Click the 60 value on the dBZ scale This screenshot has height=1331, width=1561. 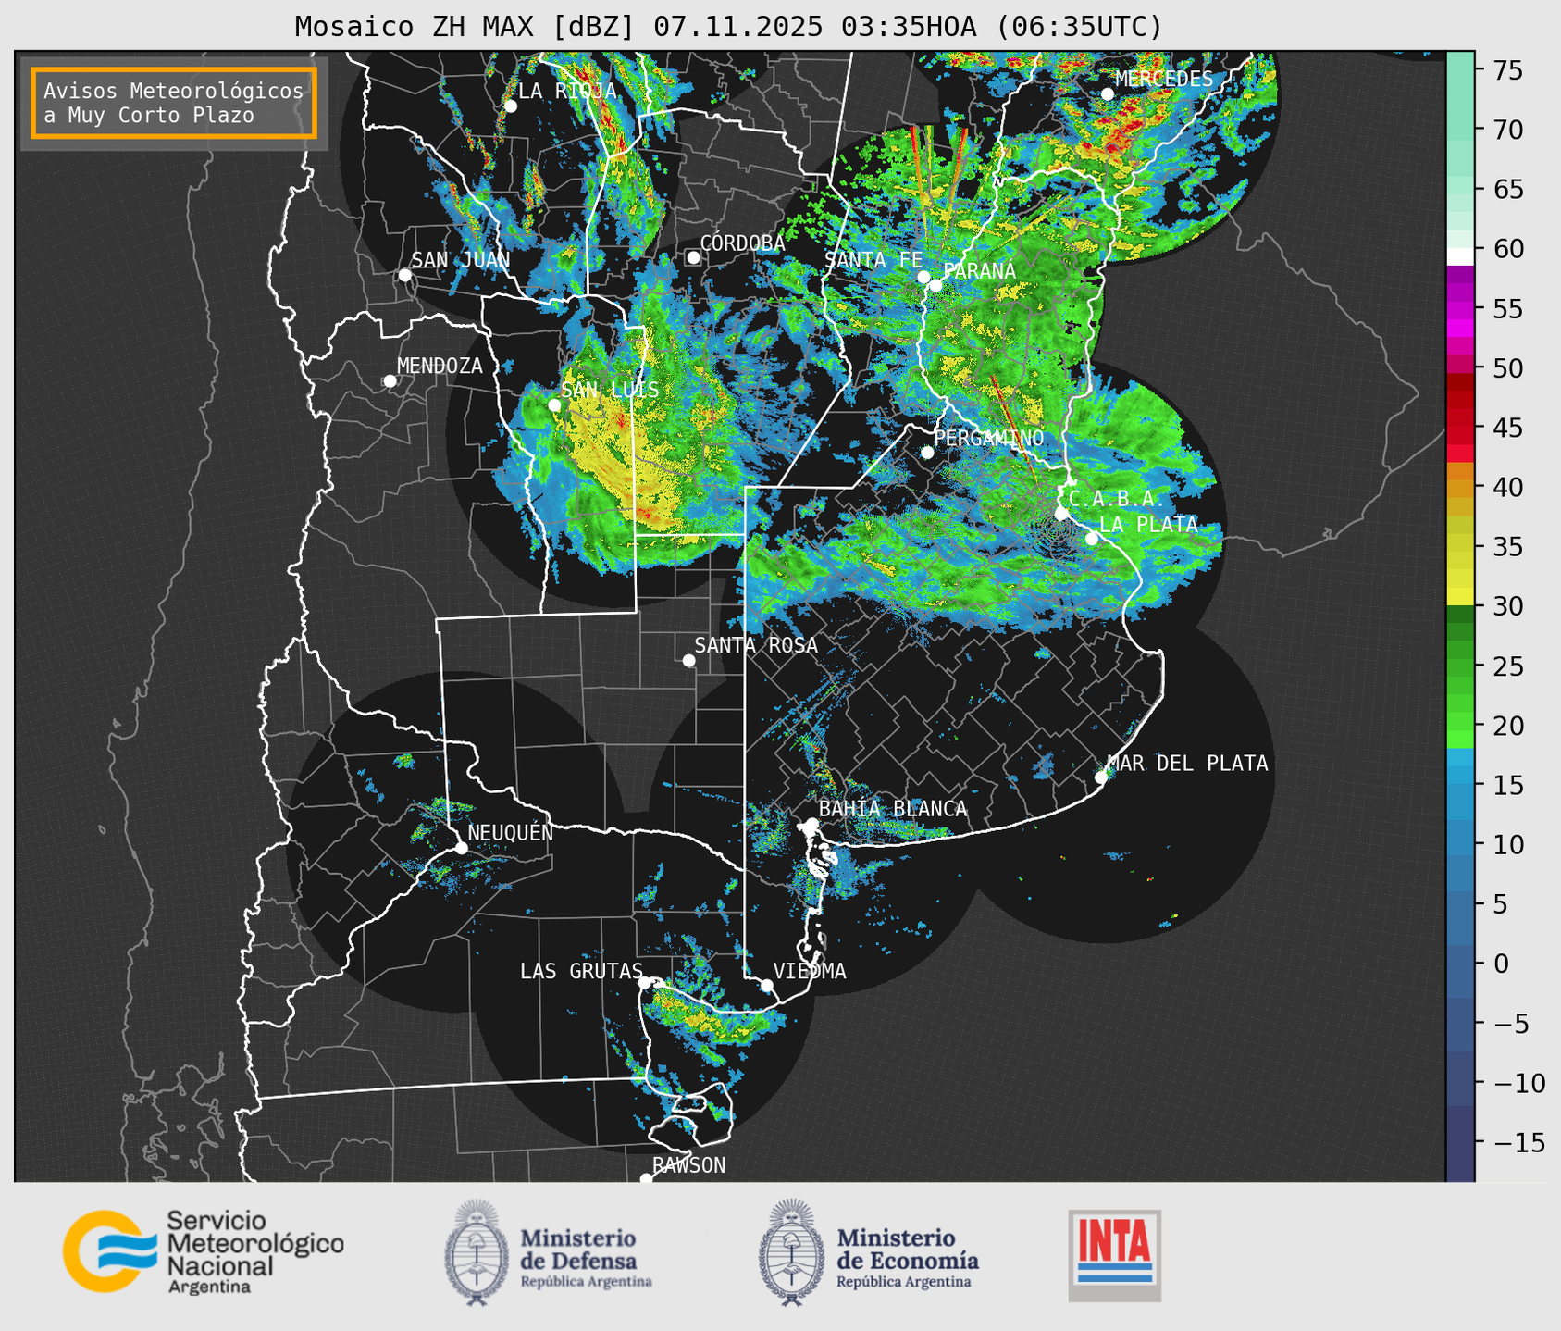click(1506, 249)
